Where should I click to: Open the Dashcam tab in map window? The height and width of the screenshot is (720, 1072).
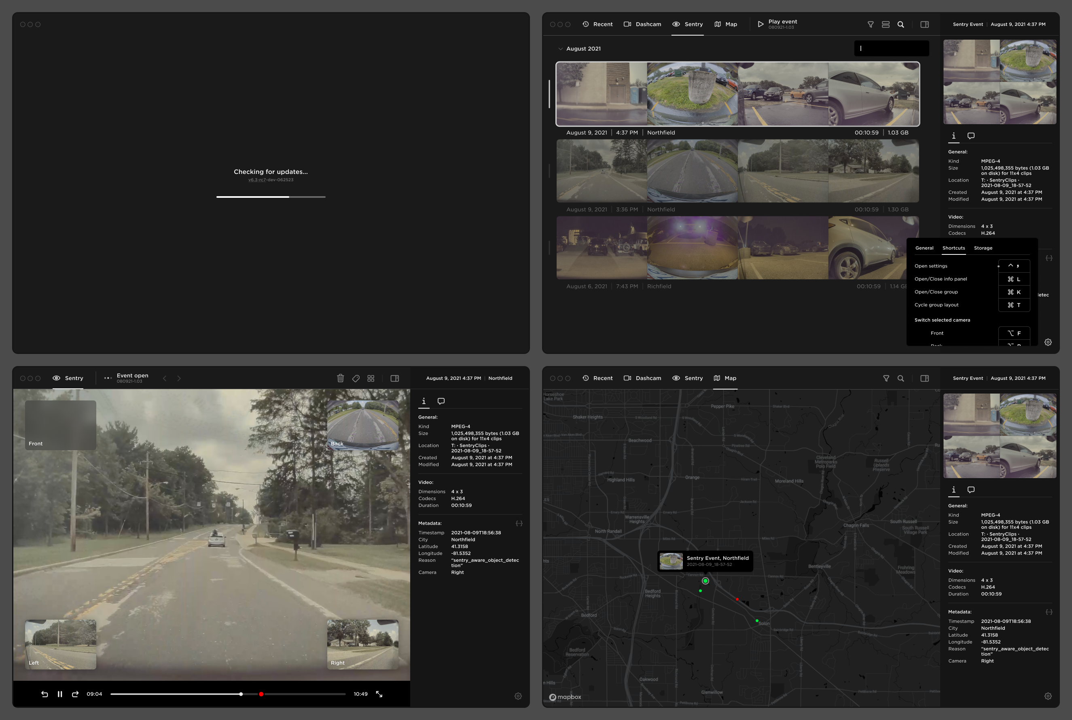(642, 378)
